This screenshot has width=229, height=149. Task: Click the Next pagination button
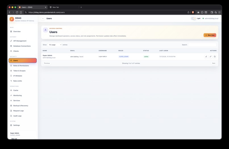click(x=214, y=63)
